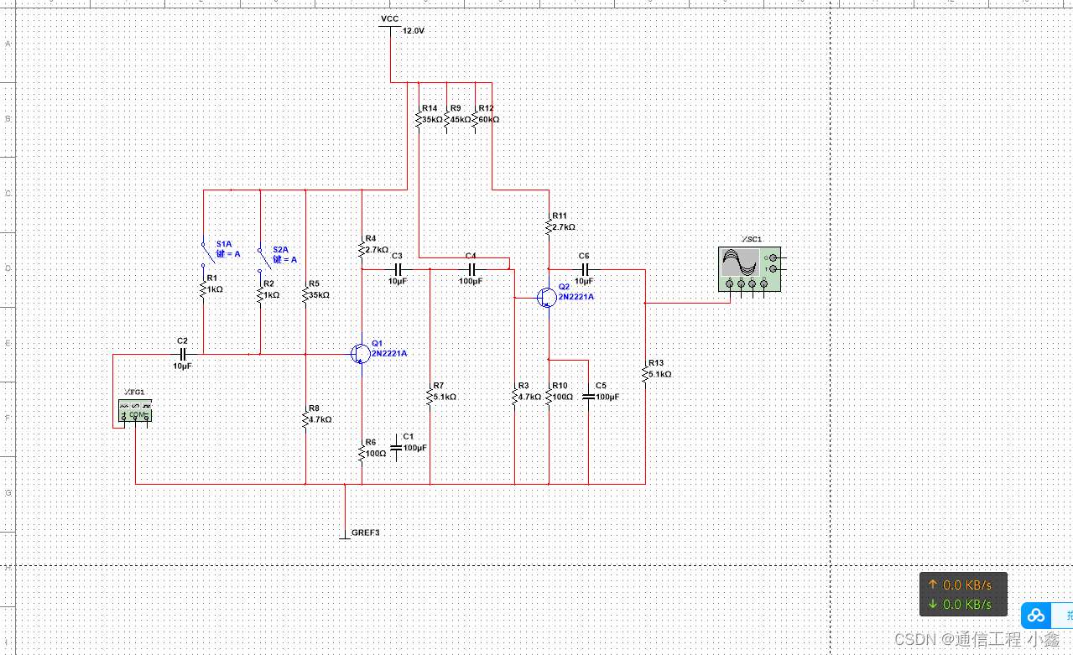This screenshot has height=655, width=1073.
Task: Select resistor R1 1kΩ
Action: point(203,289)
